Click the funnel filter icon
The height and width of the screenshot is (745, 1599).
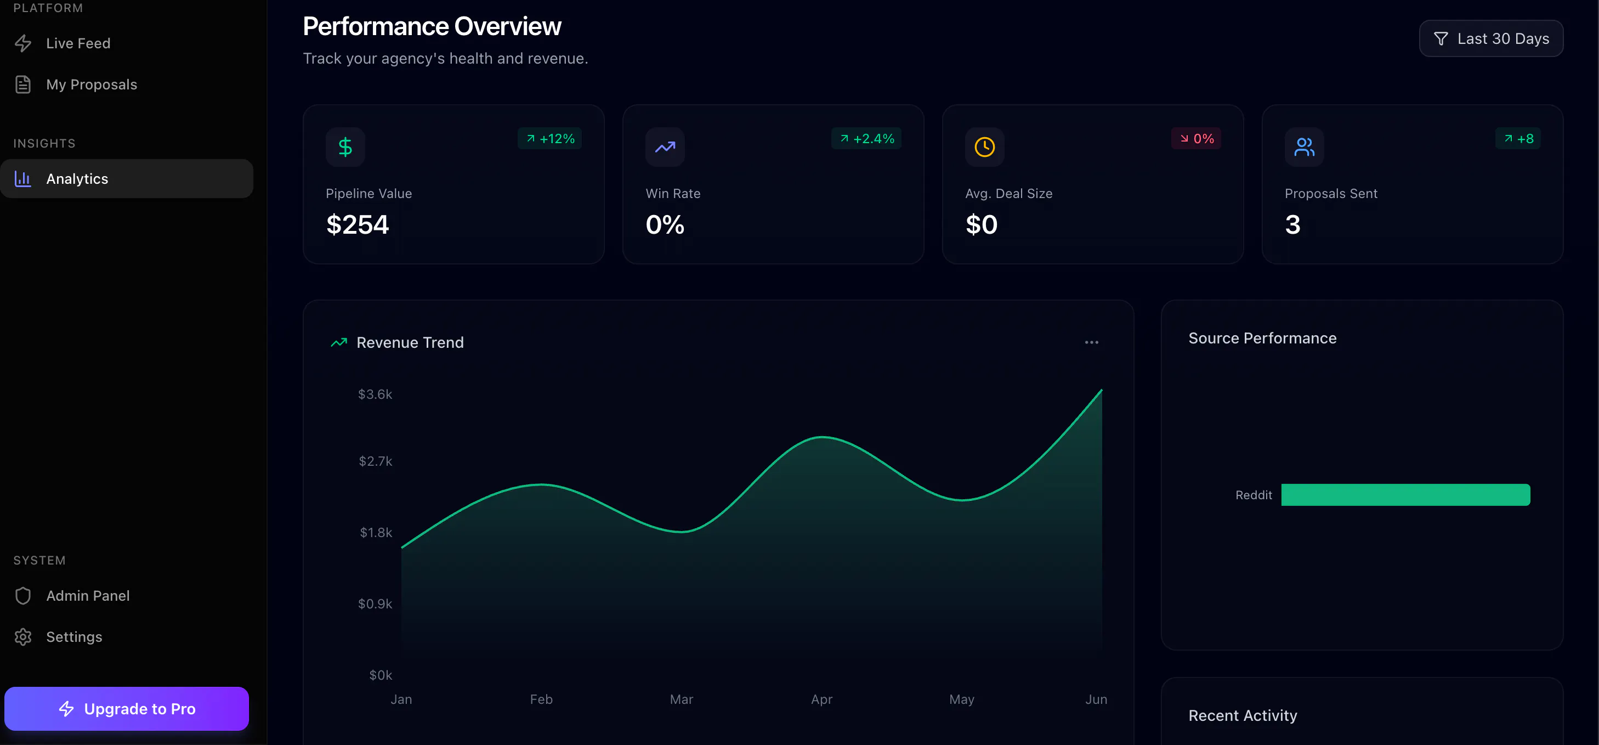click(x=1441, y=39)
